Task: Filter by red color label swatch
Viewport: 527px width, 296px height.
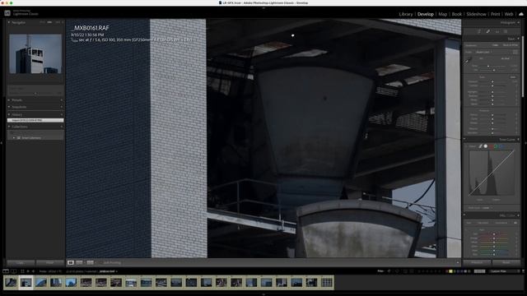Action: coord(447,271)
